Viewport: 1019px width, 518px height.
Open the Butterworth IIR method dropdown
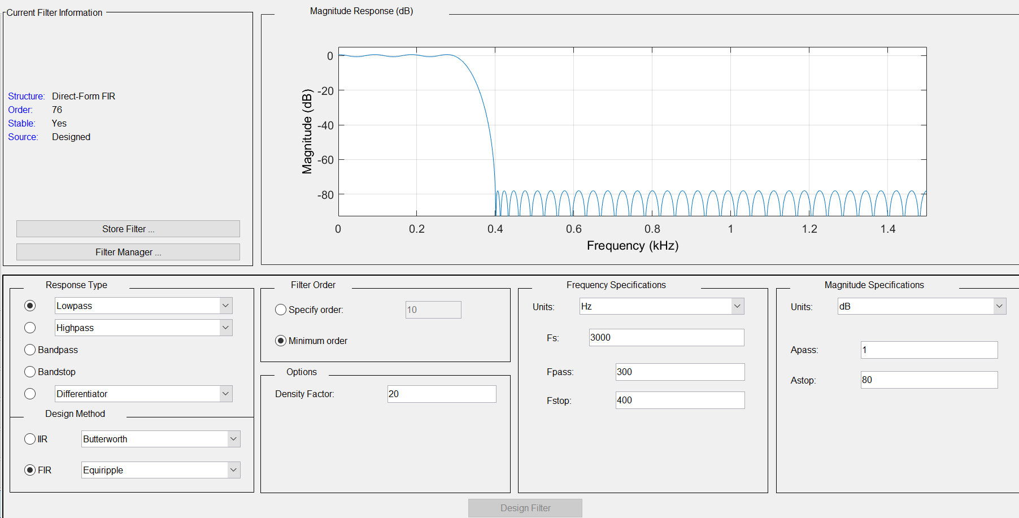pyautogui.click(x=160, y=439)
